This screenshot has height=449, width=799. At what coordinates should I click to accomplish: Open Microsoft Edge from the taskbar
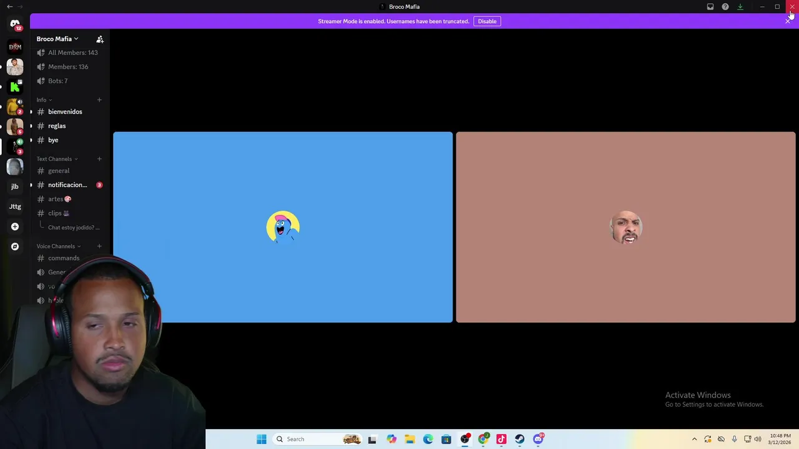click(x=428, y=439)
